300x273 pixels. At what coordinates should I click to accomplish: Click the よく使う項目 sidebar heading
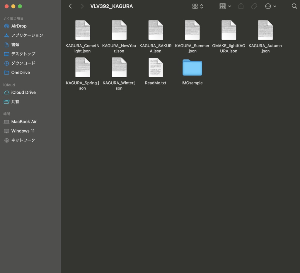coord(13,18)
